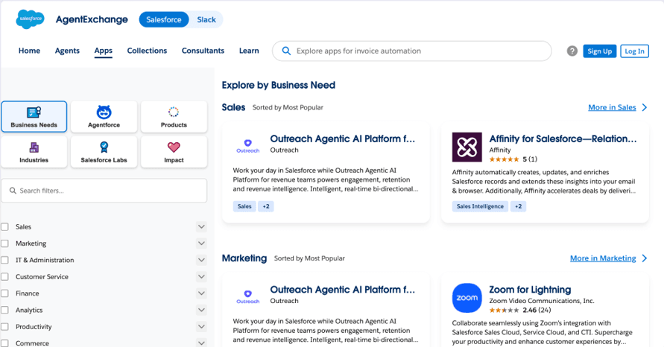Check the Commerce filter checkbox
Viewport: 664px width, 347px height.
coord(4,343)
